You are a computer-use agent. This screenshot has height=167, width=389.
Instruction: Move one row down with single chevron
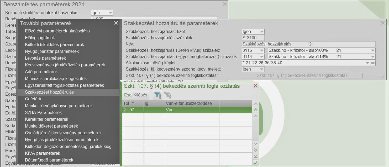point(256,144)
